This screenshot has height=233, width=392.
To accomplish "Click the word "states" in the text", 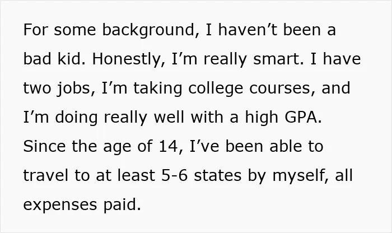I will coord(218,175).
